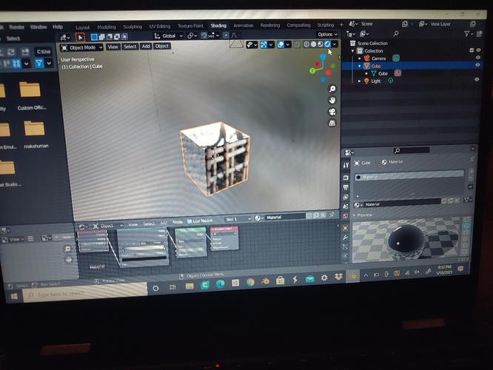This screenshot has width=493, height=370.
Task: Open the World properties tab icon
Action: pyautogui.click(x=346, y=216)
